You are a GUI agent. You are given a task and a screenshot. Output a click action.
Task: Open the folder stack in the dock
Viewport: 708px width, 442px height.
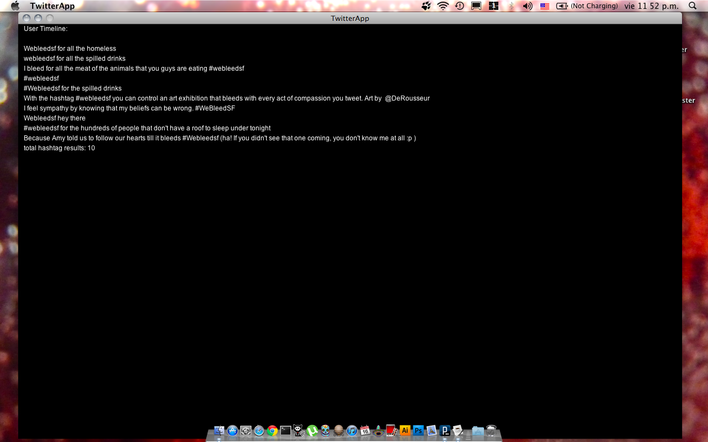(x=478, y=430)
